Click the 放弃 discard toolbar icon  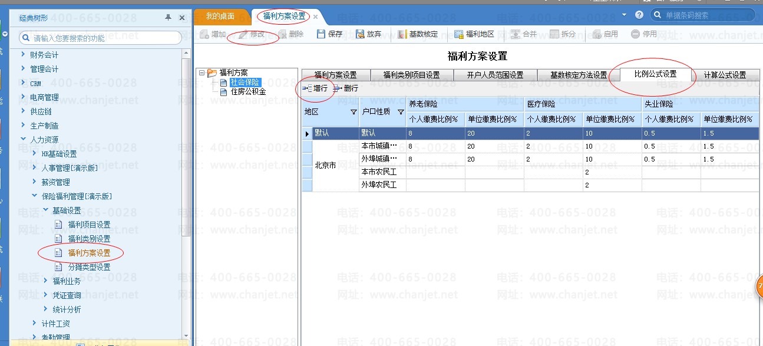tap(361, 34)
